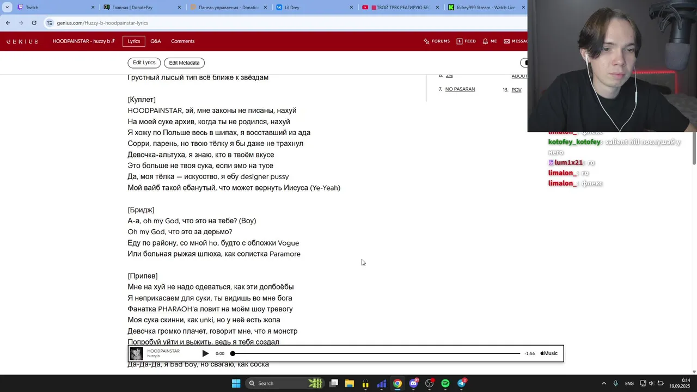Click the [Куплет] section header
The width and height of the screenshot is (697, 392).
click(x=142, y=100)
